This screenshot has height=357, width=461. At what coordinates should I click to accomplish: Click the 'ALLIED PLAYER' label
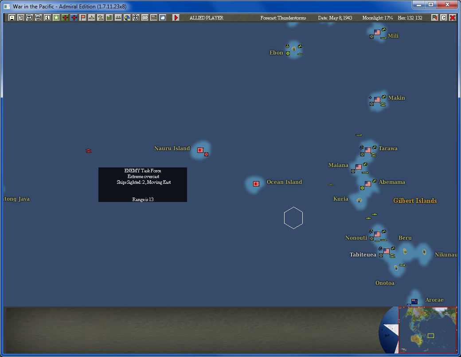[x=207, y=18]
